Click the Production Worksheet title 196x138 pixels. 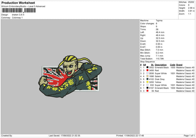[x=18, y=3]
